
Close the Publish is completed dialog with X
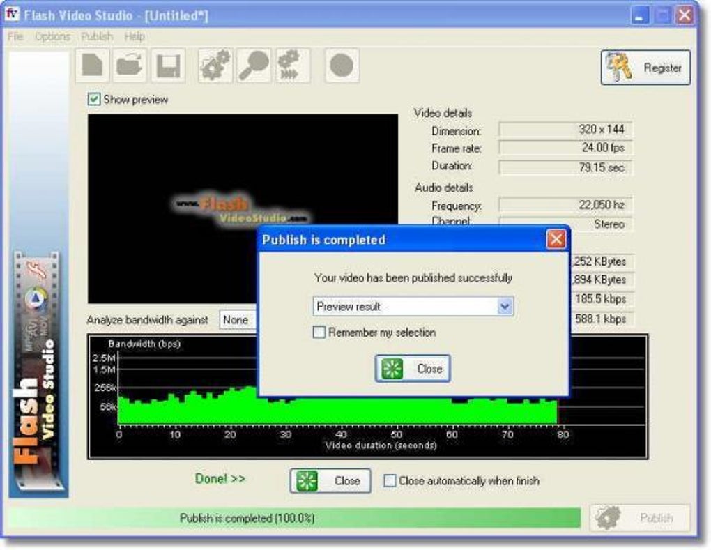(x=556, y=239)
